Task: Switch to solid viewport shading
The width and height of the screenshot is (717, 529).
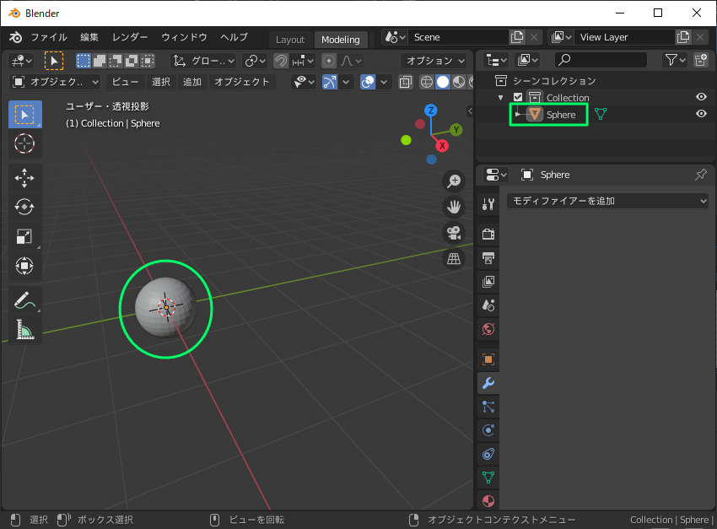Action: point(443,82)
